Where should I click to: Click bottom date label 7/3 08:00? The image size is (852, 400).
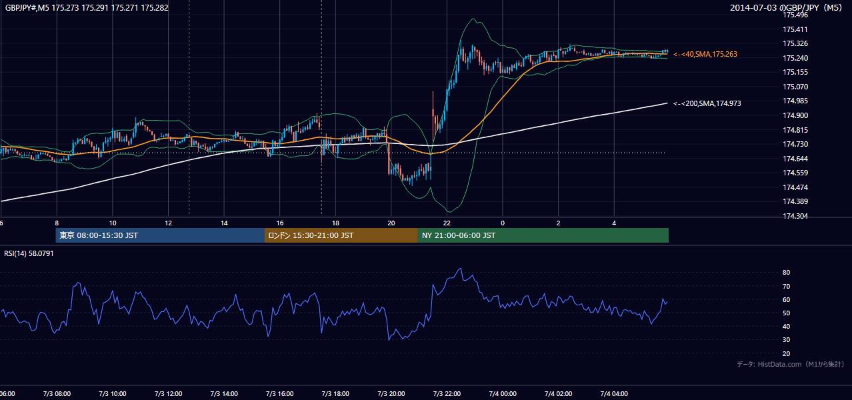(x=57, y=394)
